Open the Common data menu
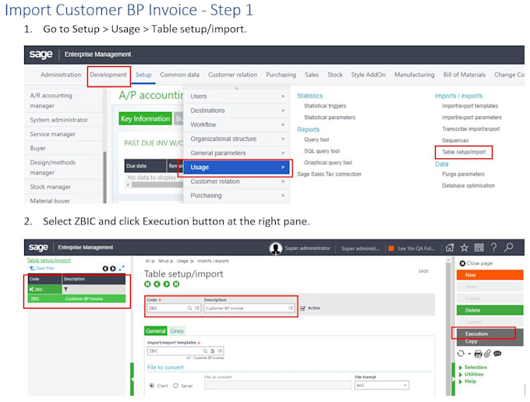 pos(179,75)
